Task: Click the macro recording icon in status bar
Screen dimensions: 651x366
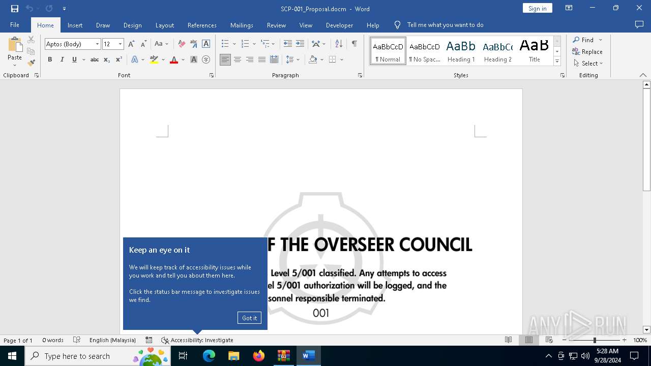Action: (149, 340)
